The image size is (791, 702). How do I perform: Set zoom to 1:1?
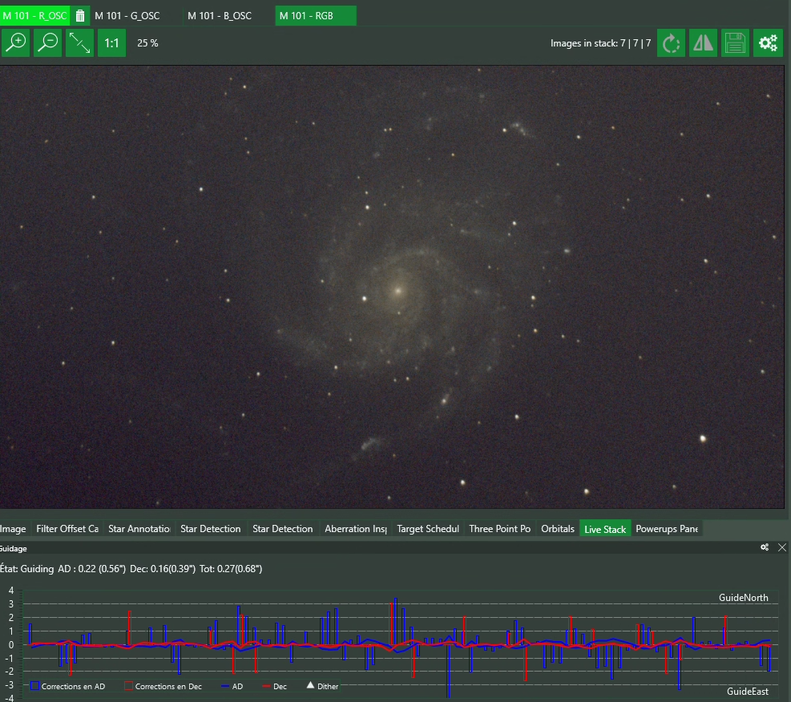[x=111, y=42]
